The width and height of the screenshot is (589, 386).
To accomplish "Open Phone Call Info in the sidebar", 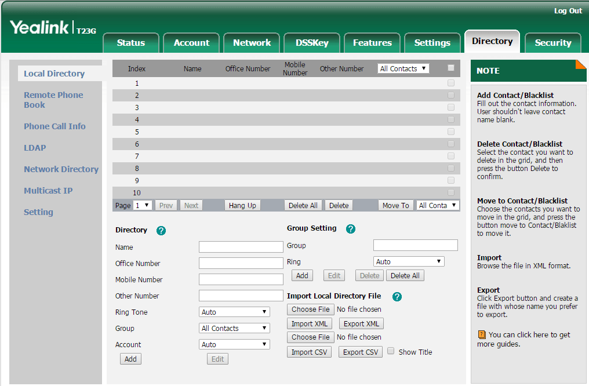I will click(55, 126).
